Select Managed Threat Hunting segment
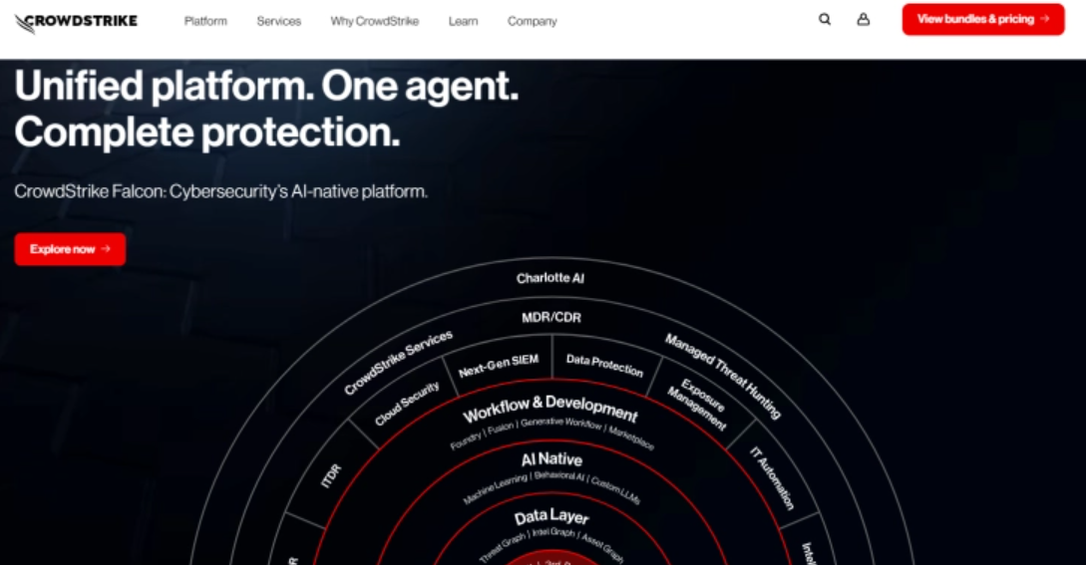Screen dimensions: 1086x565 tap(723, 376)
